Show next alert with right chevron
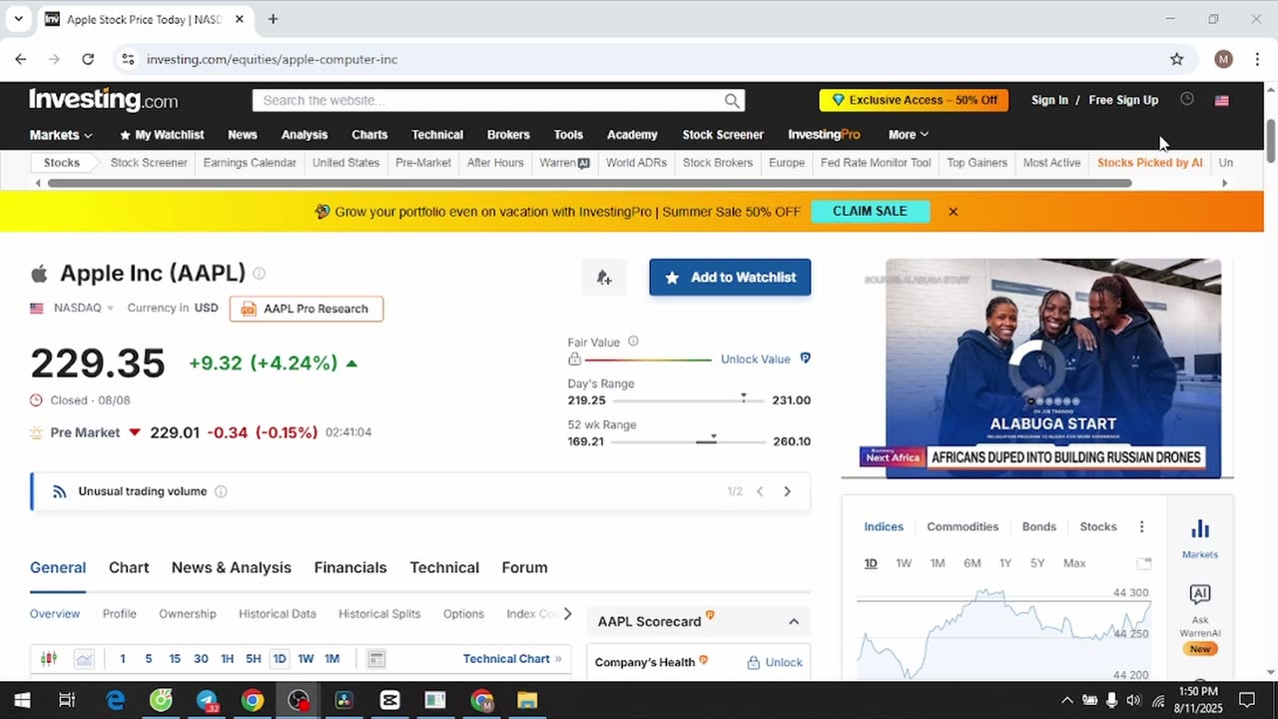The height and width of the screenshot is (719, 1278). 787,491
